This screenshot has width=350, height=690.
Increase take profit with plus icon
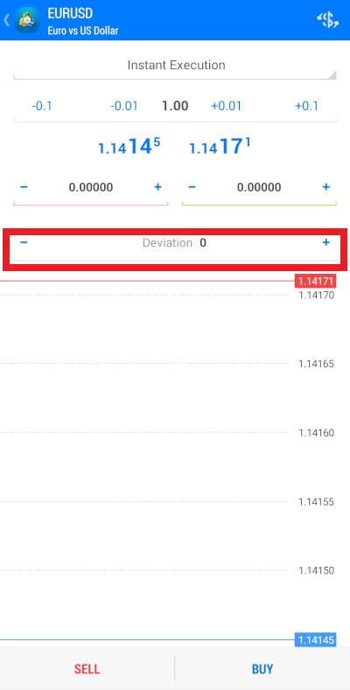click(x=325, y=187)
